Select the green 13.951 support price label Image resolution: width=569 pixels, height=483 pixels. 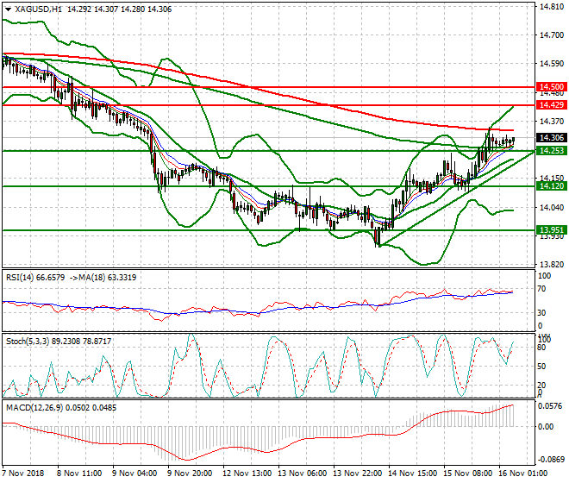point(552,230)
